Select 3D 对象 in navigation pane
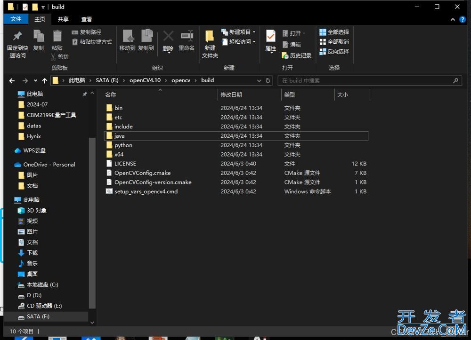Screen dimensions: 471x340 pyautogui.click(x=36, y=211)
